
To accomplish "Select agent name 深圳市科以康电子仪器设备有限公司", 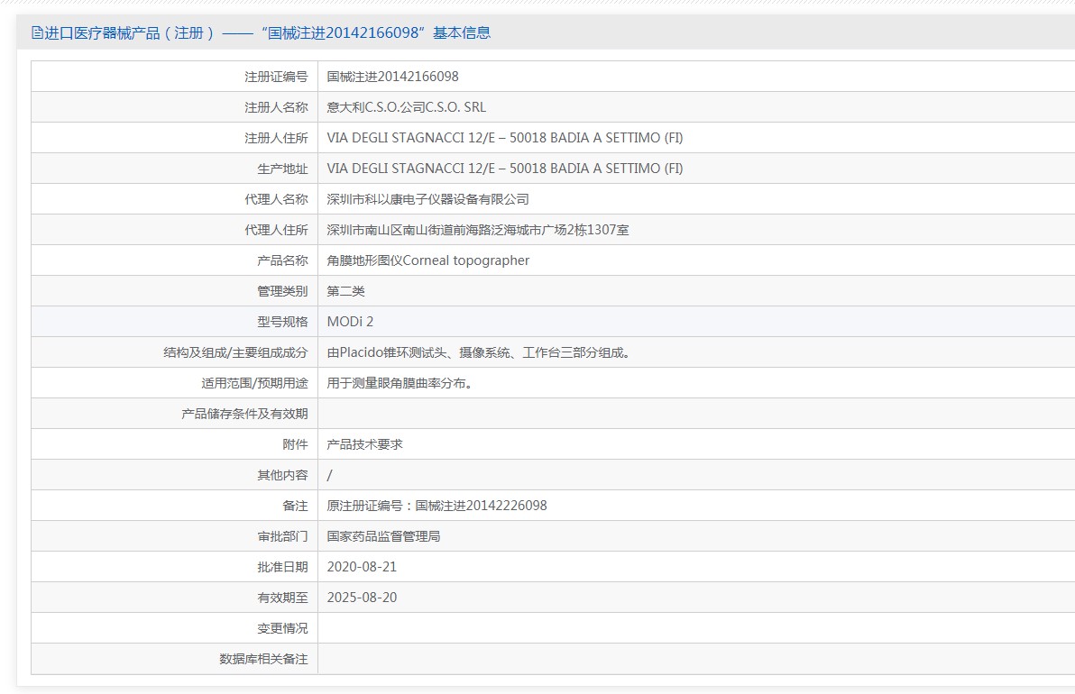I will [x=427, y=199].
